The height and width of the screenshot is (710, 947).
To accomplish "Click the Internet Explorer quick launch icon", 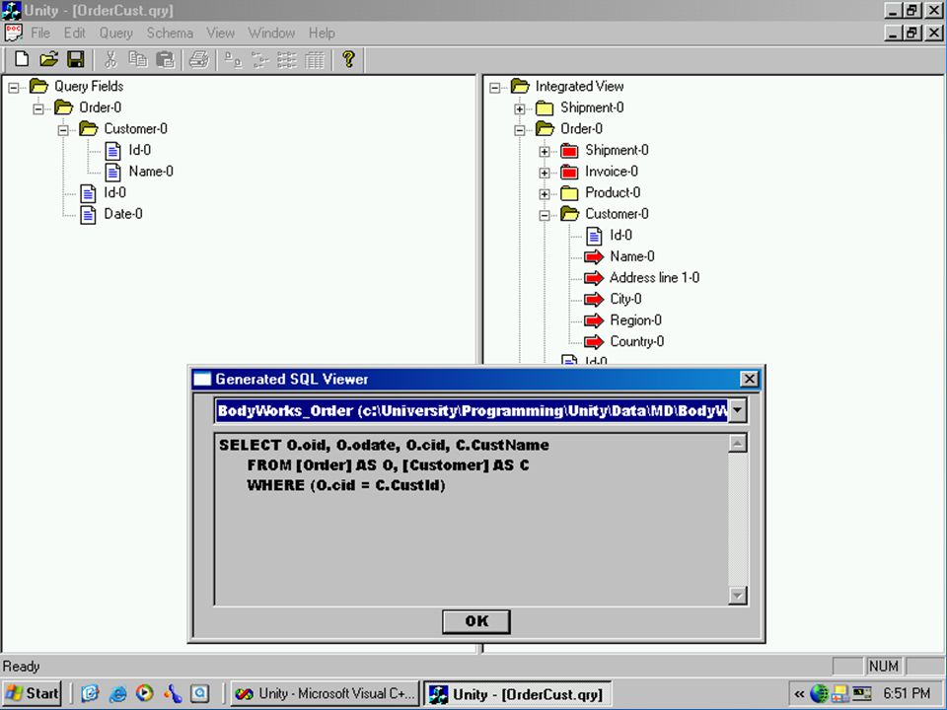I will coord(117,693).
